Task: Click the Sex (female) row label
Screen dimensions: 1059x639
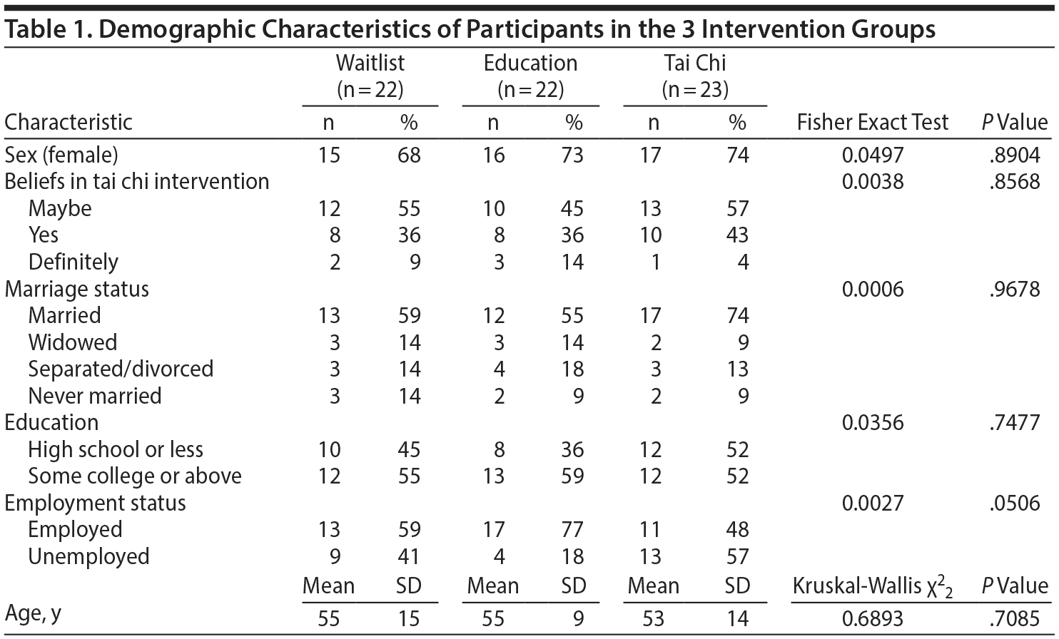Action: coord(61,155)
